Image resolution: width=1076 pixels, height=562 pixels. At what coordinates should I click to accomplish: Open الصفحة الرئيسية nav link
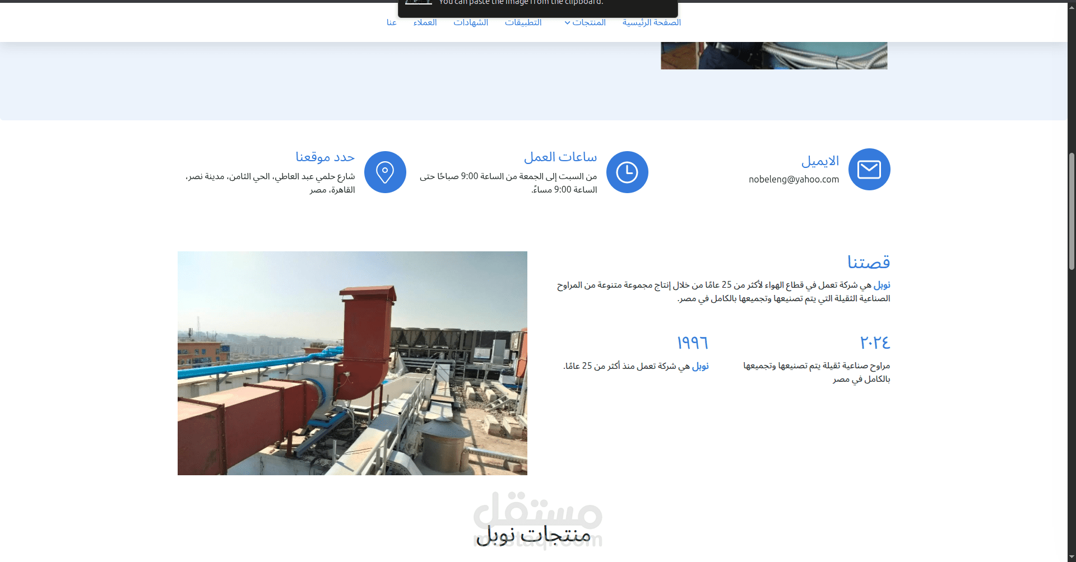point(652,22)
